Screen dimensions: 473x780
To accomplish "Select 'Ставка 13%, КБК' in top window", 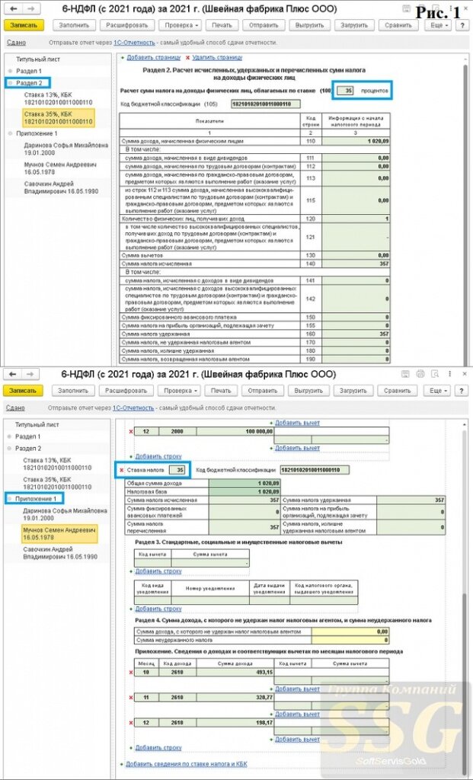I will (x=58, y=98).
